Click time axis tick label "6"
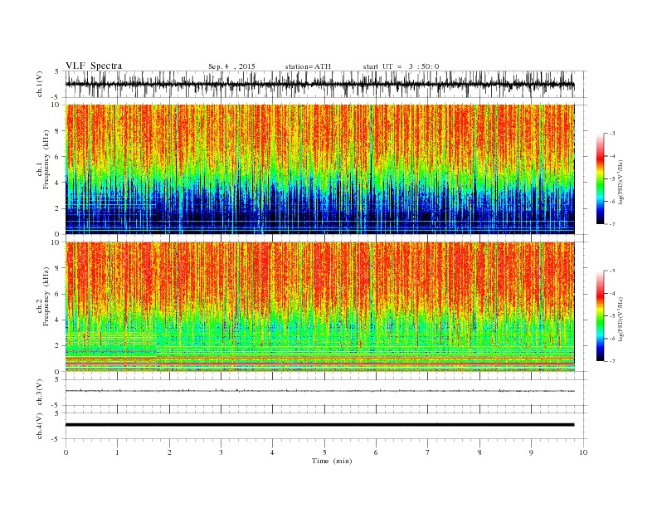 coord(377,452)
